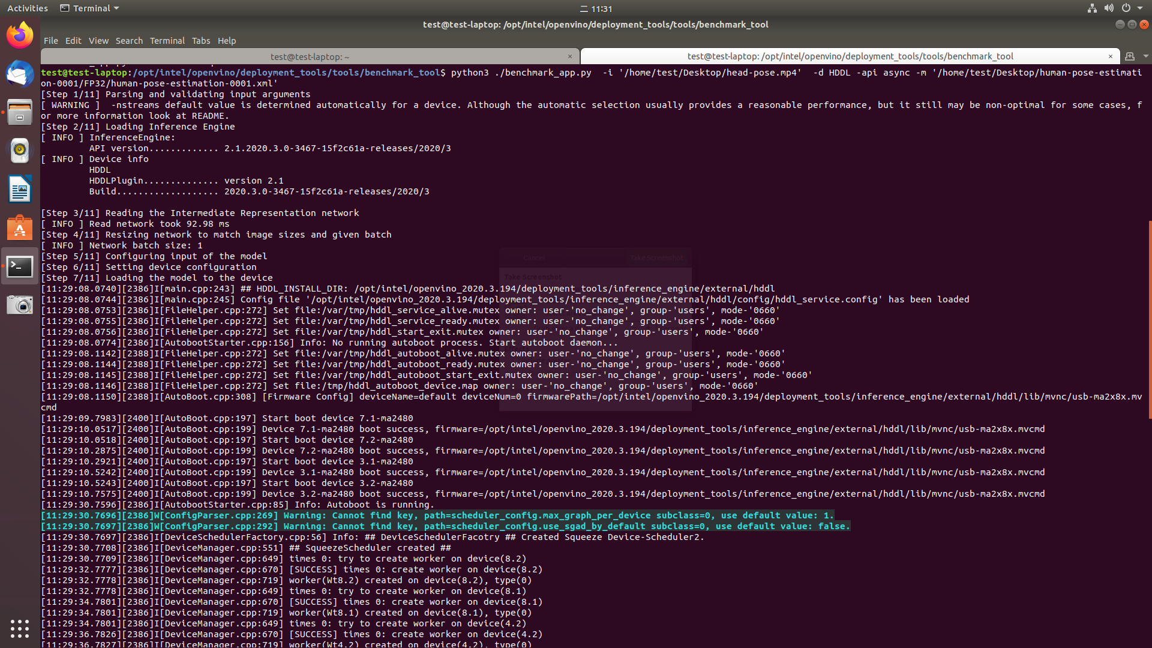Open Rhythmbox music player in dock
This screenshot has width=1152, height=648.
pyautogui.click(x=20, y=151)
